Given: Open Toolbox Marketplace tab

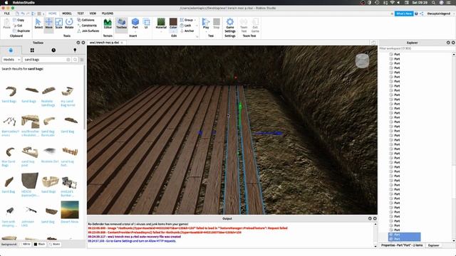Looking at the screenshot, I should (11, 50).
